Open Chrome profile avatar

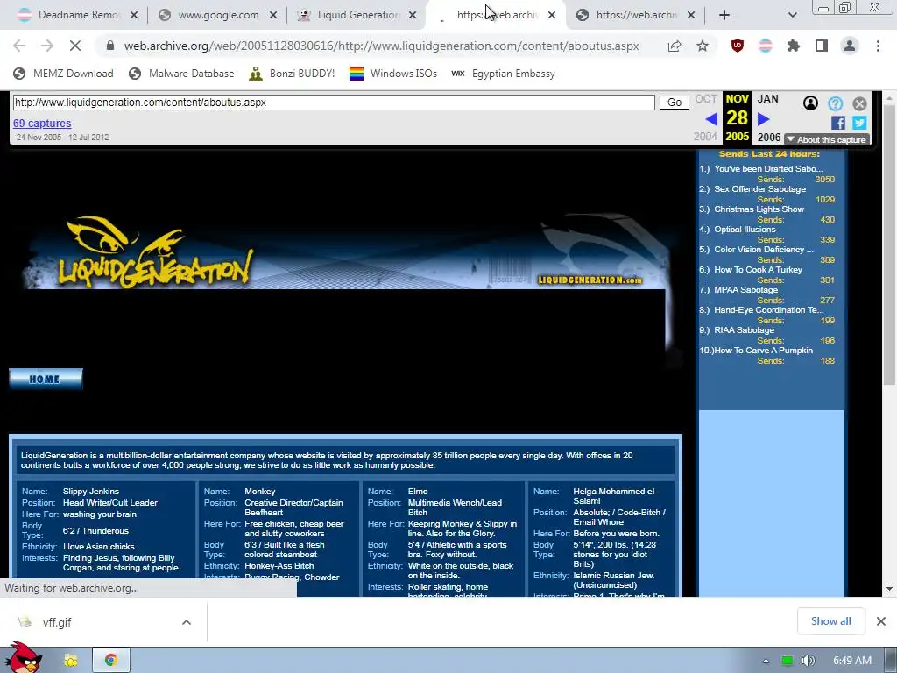(850, 46)
